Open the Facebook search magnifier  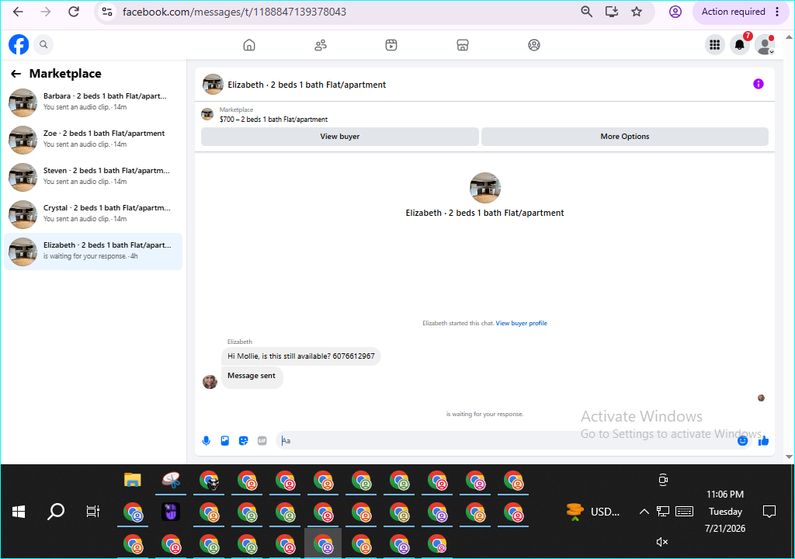point(43,44)
